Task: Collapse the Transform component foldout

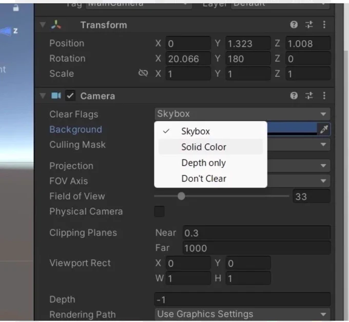Action: 43,25
